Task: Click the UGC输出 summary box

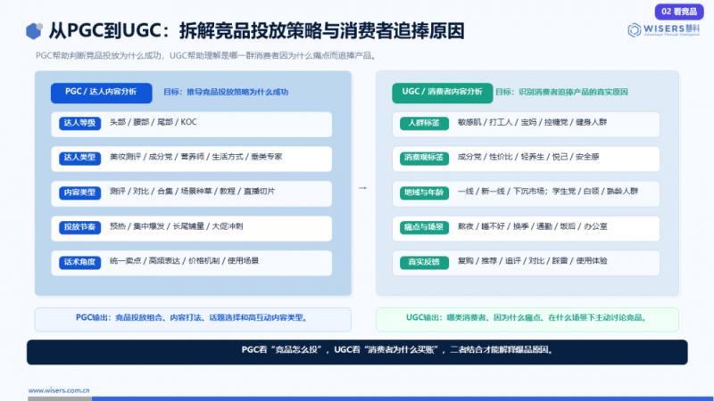Action: [x=527, y=319]
